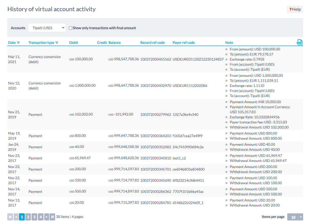Sort by Payer ref code header

[x=184, y=43]
